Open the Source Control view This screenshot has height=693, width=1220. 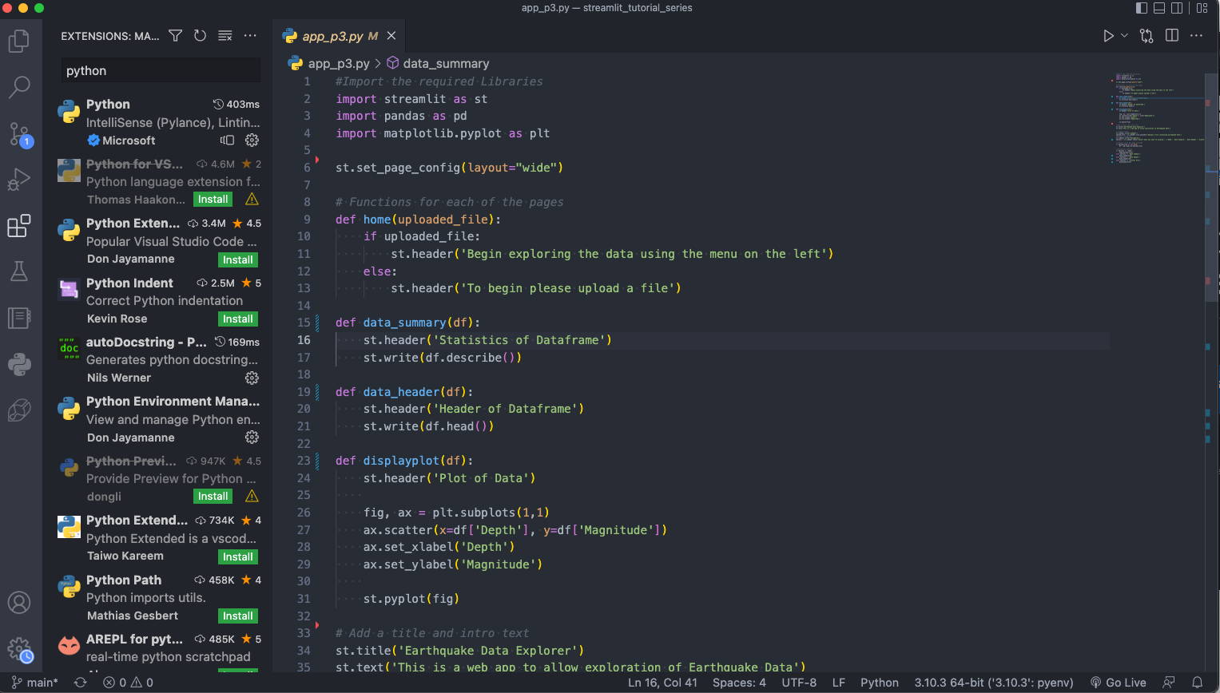(19, 133)
